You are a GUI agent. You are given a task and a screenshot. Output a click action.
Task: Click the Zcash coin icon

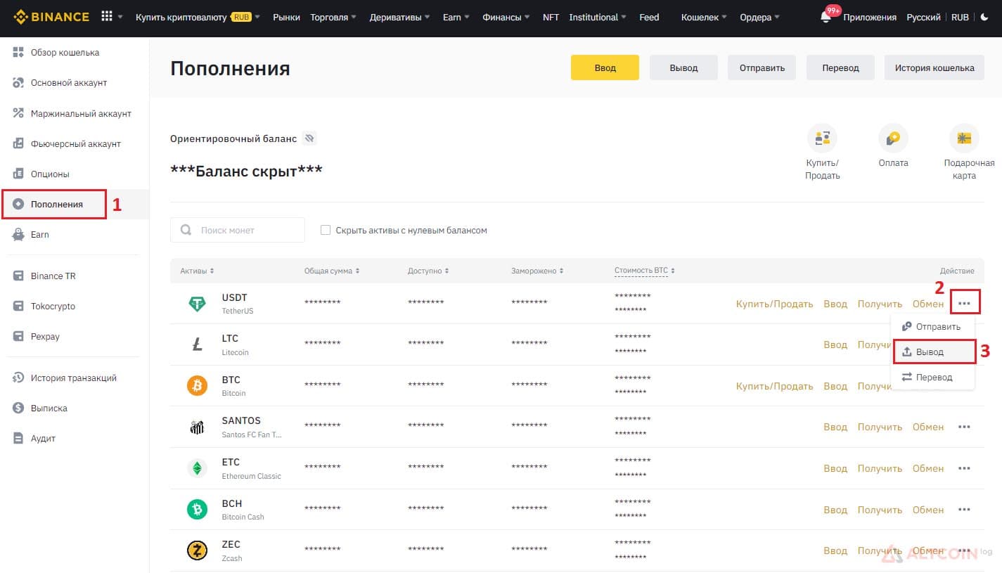click(197, 551)
